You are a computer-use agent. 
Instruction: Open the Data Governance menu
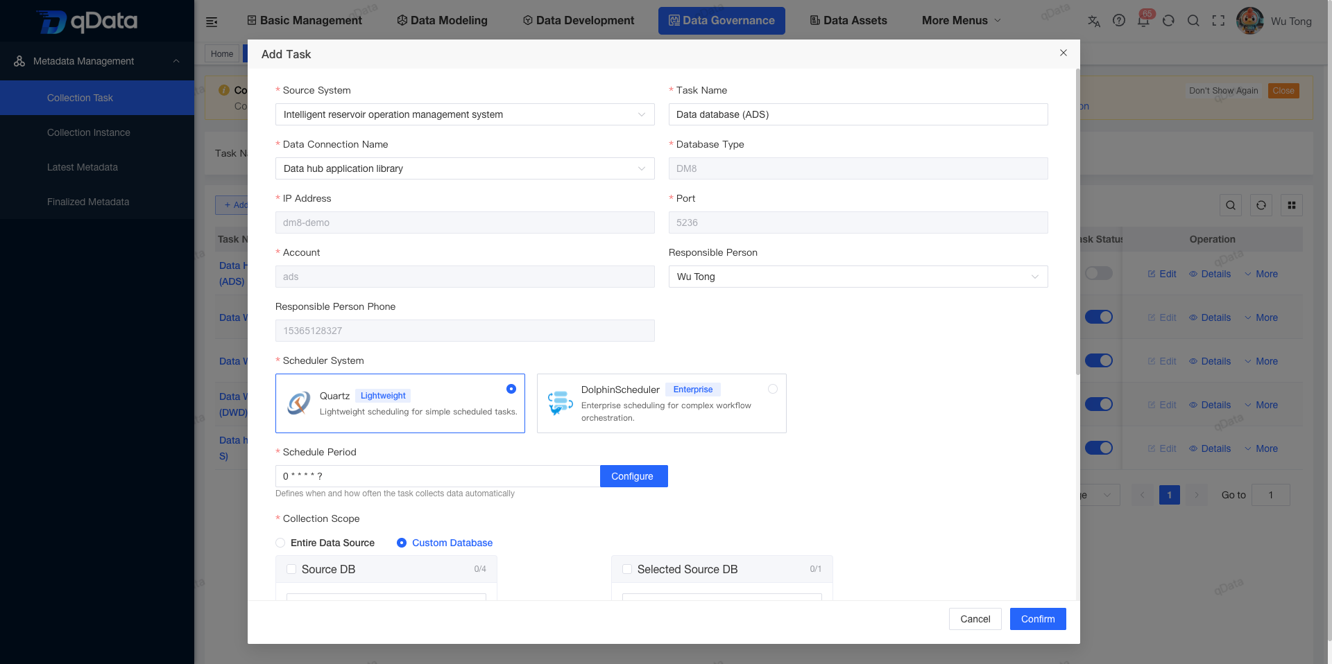pyautogui.click(x=721, y=21)
